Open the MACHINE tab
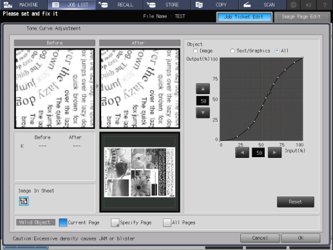The image size is (333, 250). pyautogui.click(x=23, y=5)
